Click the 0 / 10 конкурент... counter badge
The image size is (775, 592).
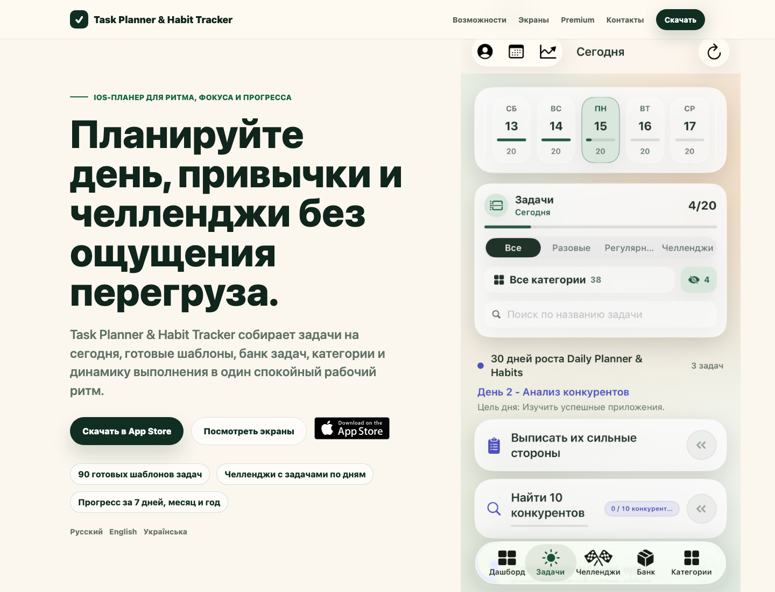[642, 509]
